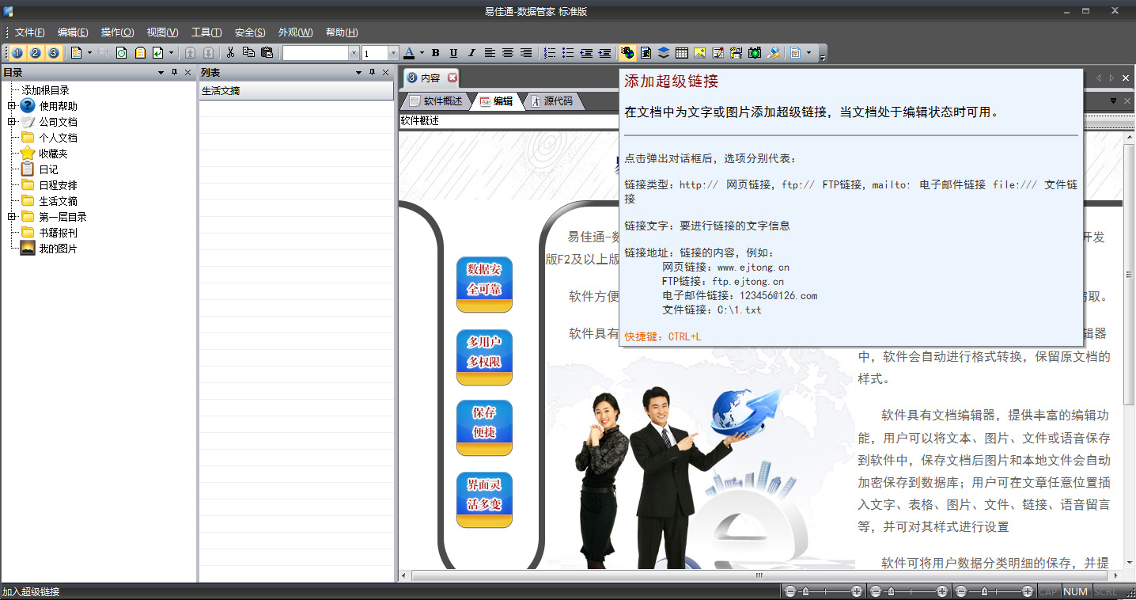1136x600 pixels.
Task: Click the increase indent icon
Action: [x=604, y=53]
